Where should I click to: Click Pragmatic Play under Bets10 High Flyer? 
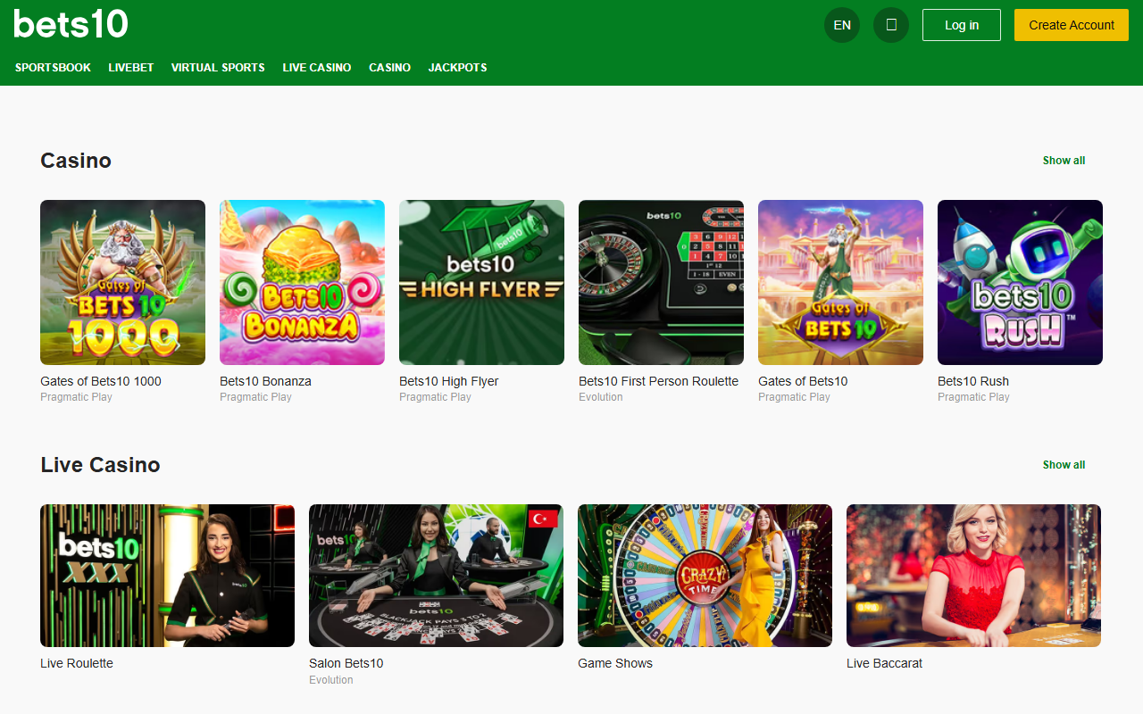(x=435, y=397)
